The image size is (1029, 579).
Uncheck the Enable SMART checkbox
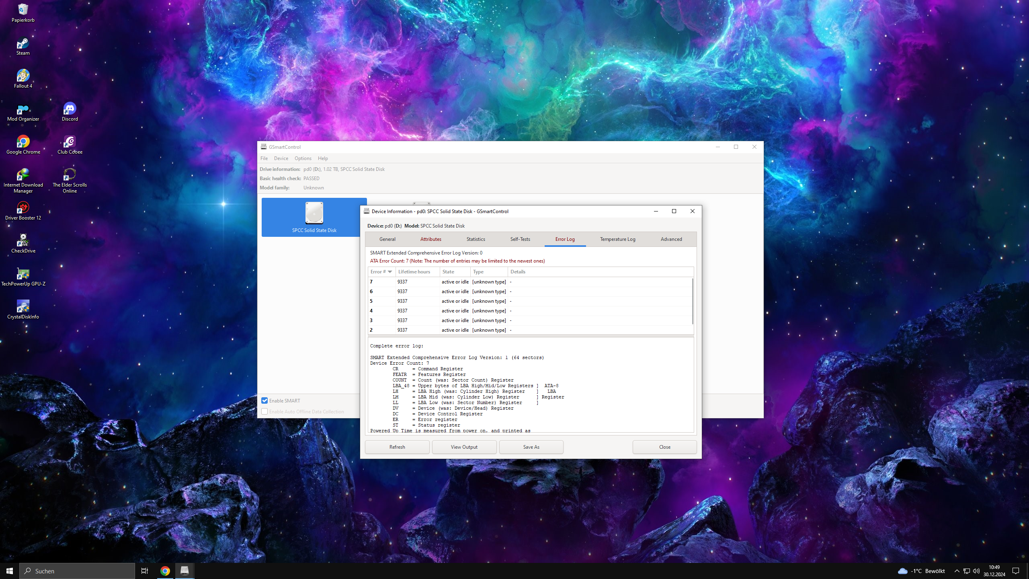pos(264,400)
